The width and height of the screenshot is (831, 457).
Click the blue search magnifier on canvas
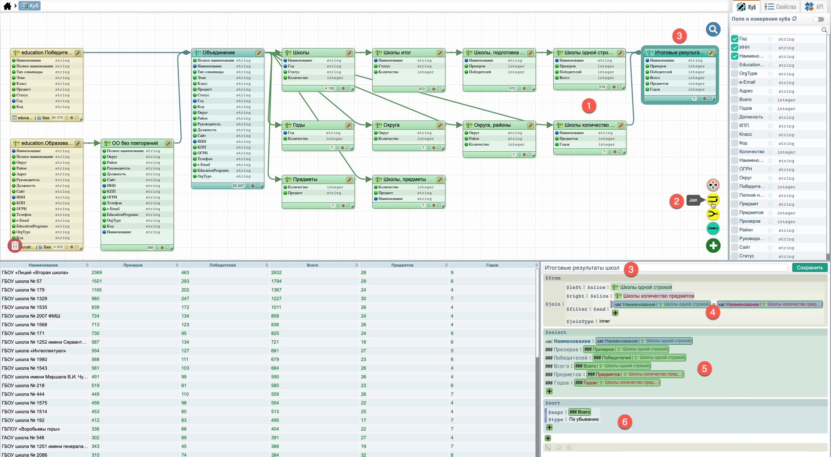coord(713,29)
